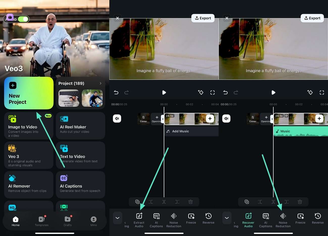Open Noise Reduction in the middle editor toolbar
Image resolution: width=328 pixels, height=236 pixels.
point(174,220)
